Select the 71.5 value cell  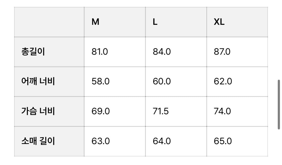161,111
